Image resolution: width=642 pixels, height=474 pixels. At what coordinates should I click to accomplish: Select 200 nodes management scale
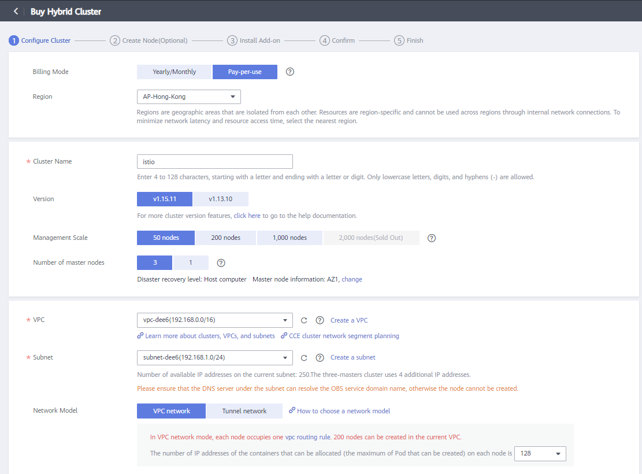(225, 238)
